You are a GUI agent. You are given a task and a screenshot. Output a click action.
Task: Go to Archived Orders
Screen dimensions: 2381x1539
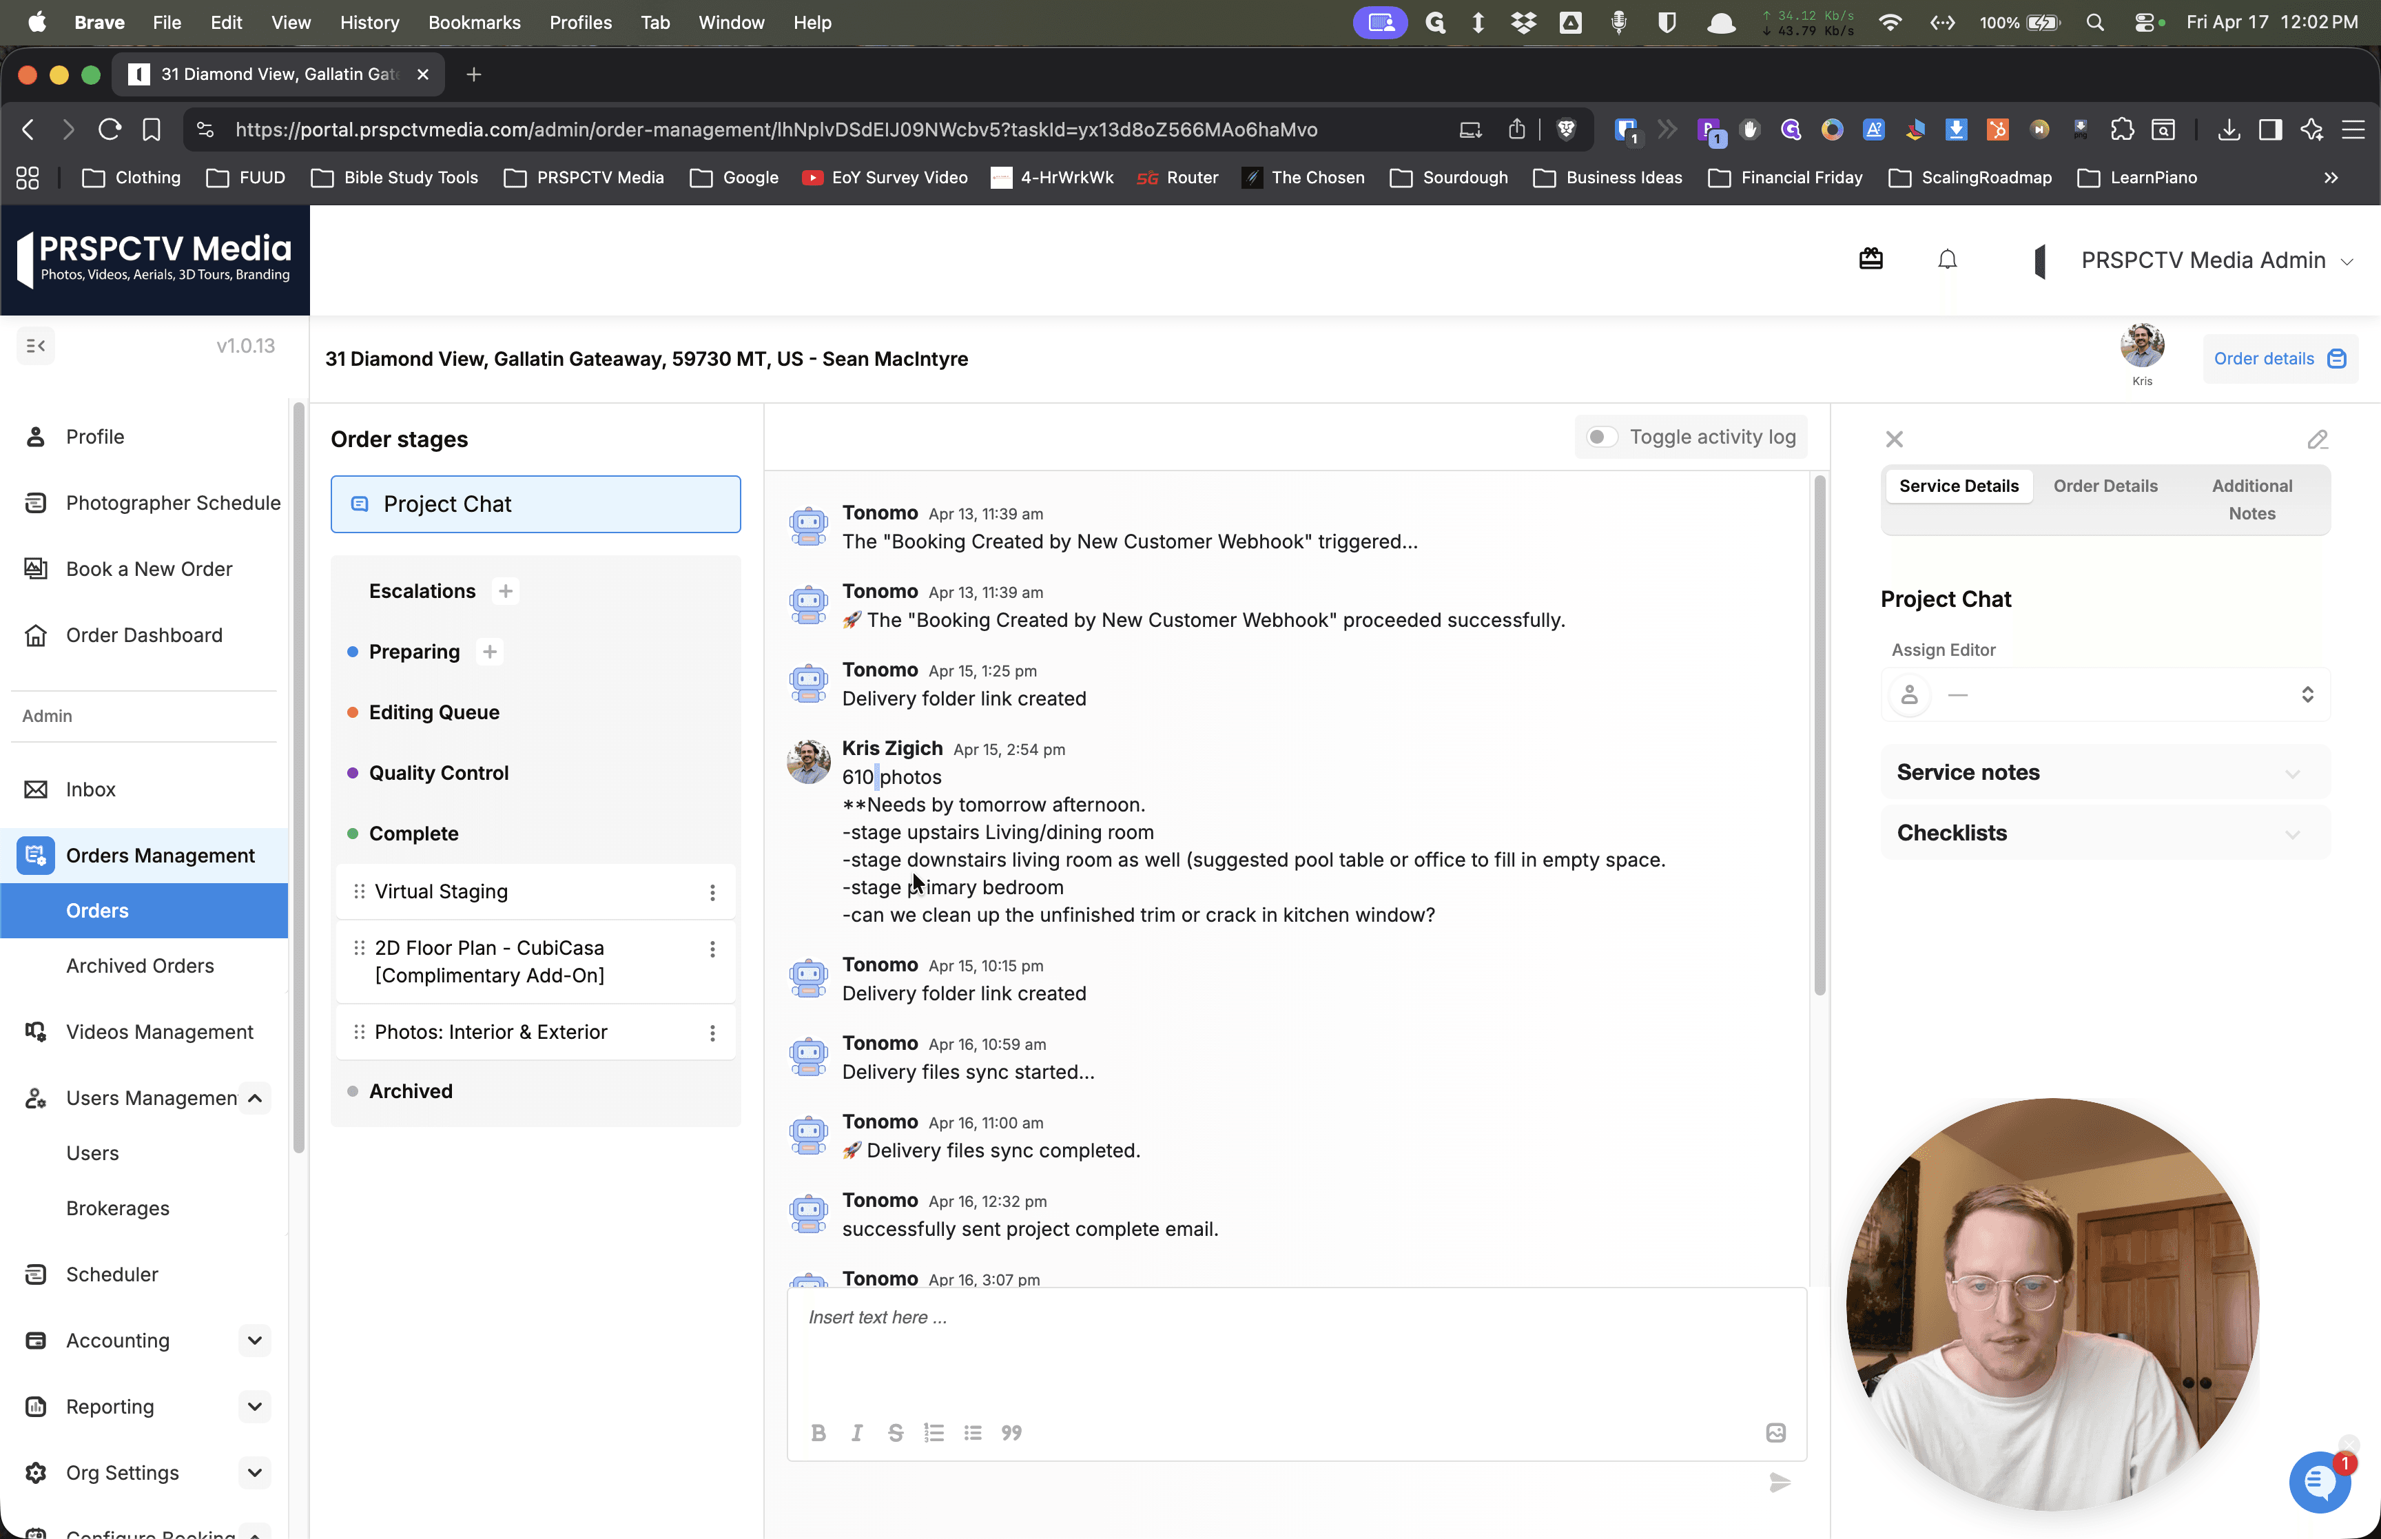pyautogui.click(x=140, y=965)
